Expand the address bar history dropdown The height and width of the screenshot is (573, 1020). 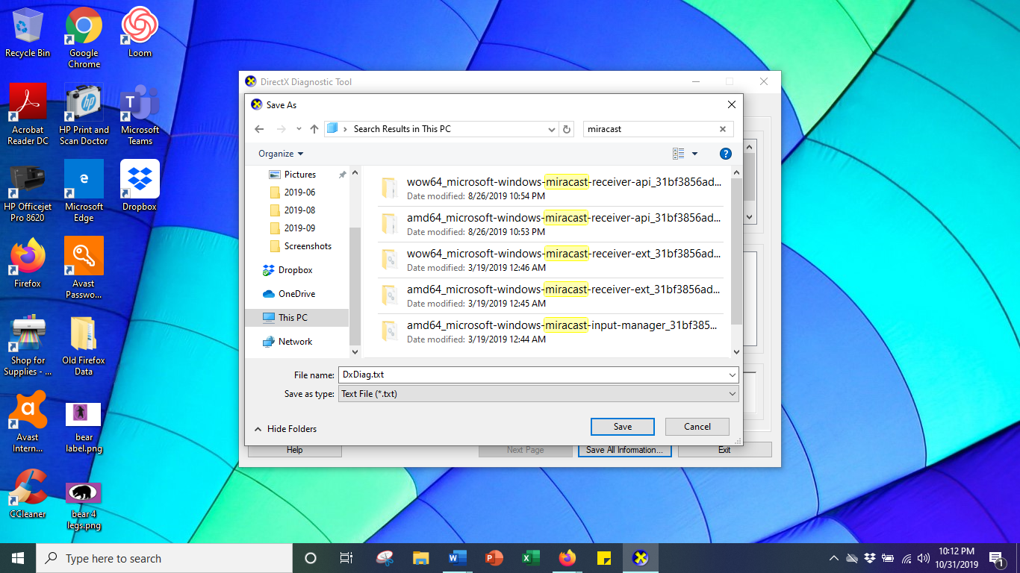tap(552, 129)
